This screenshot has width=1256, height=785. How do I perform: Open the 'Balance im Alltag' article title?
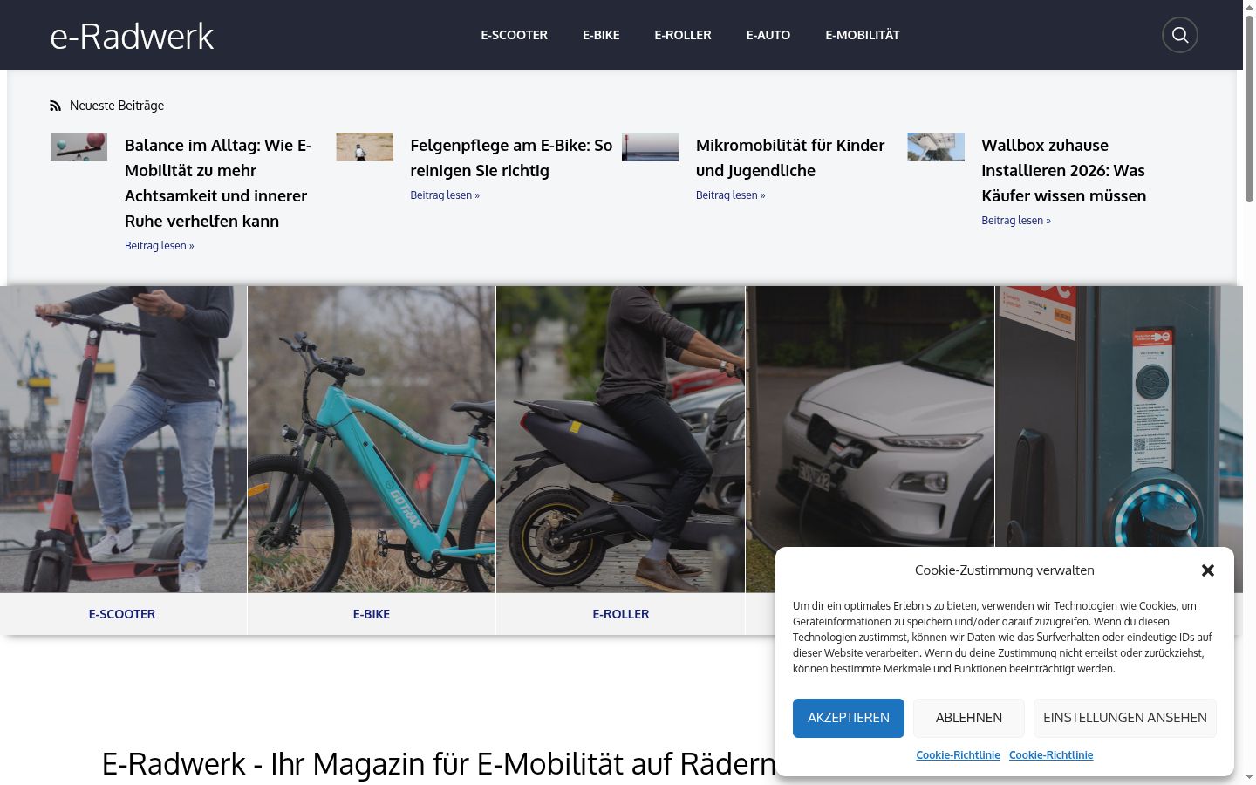click(218, 183)
